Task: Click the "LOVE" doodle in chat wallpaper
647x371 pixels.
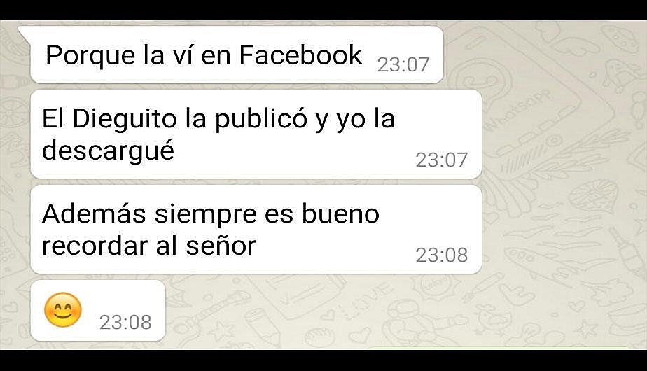Action: coord(366,302)
